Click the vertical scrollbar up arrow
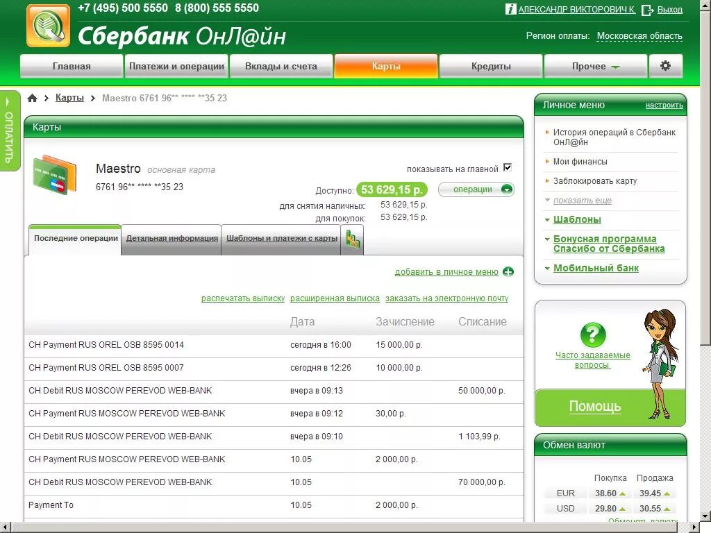711x533 pixels. click(x=705, y=5)
